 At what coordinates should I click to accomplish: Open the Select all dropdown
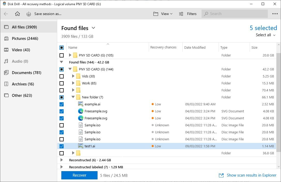pyautogui.click(x=265, y=35)
